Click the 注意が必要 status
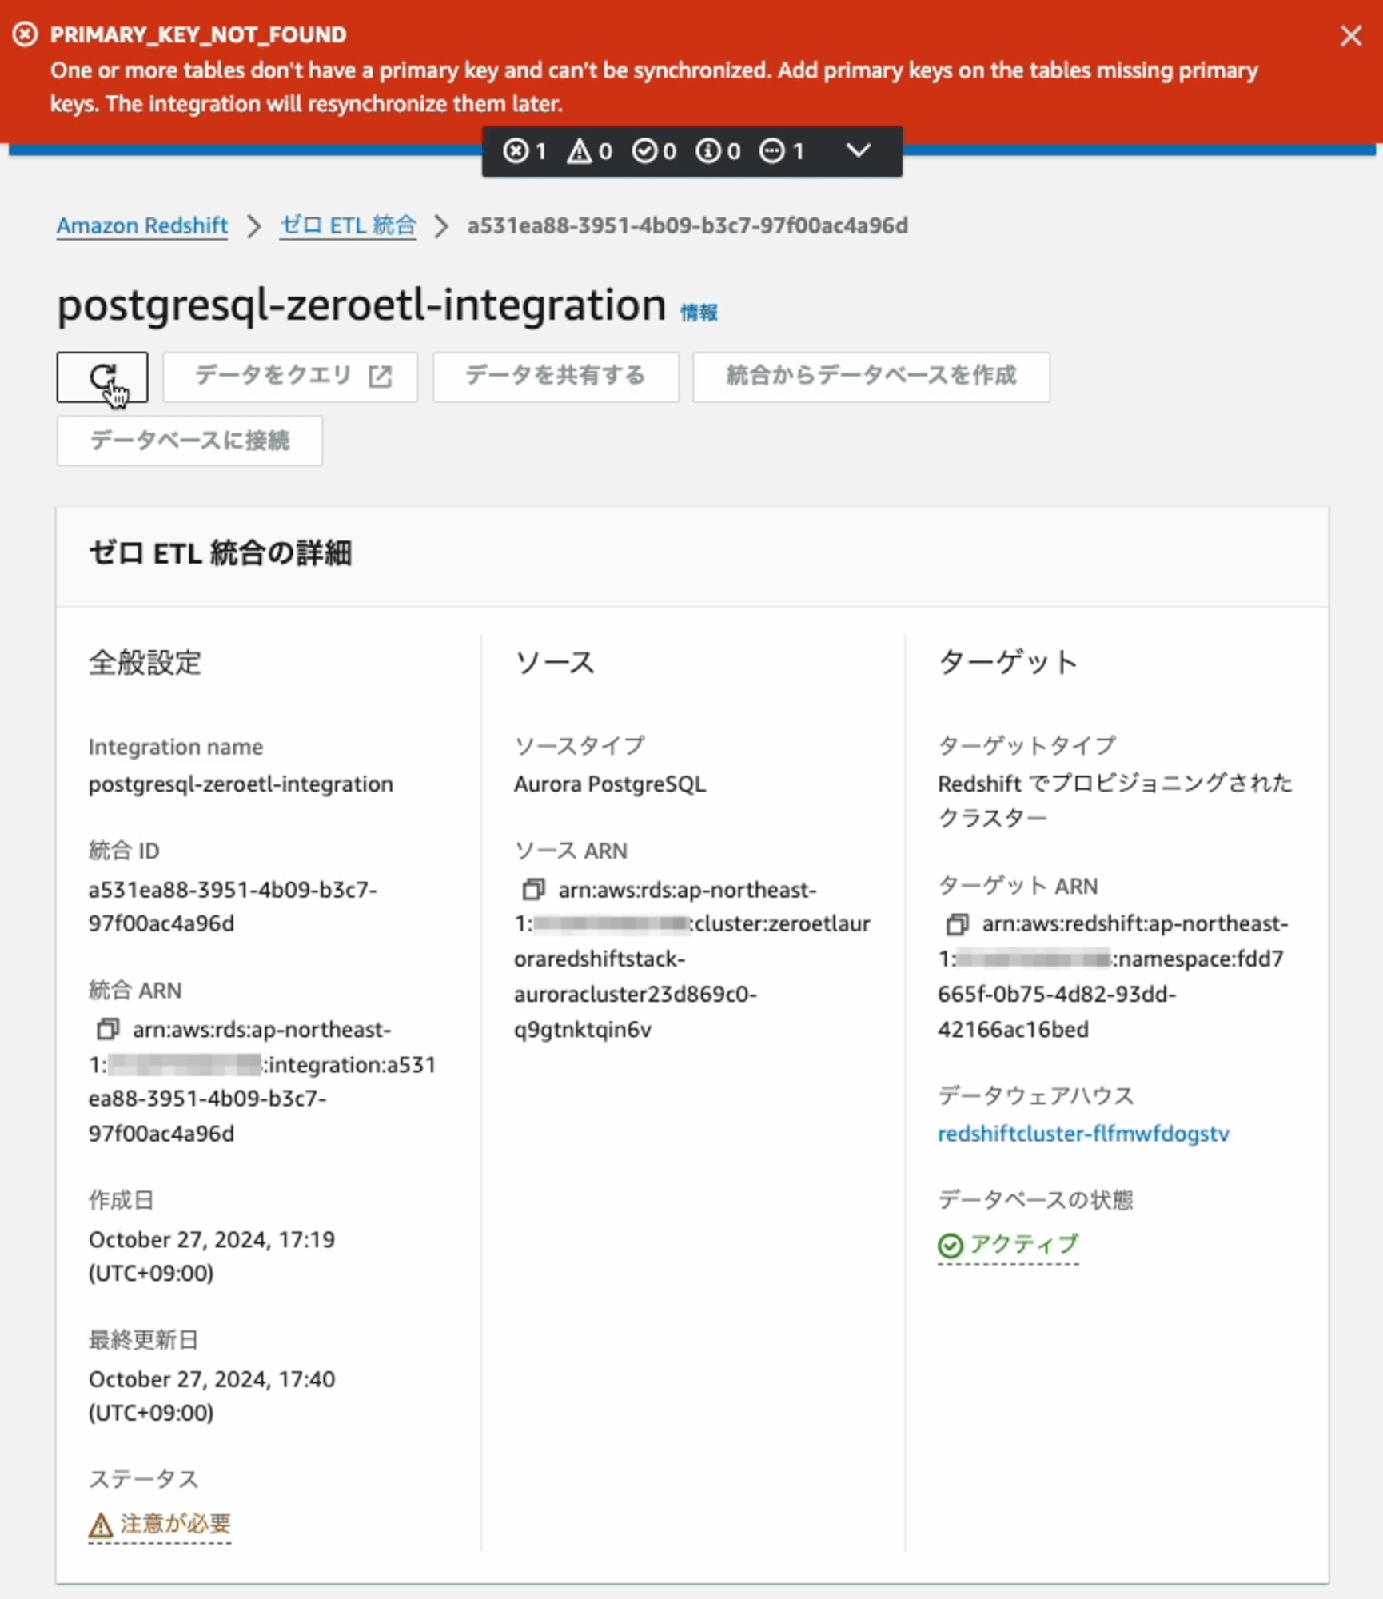This screenshot has height=1599, width=1383. pyautogui.click(x=160, y=1524)
